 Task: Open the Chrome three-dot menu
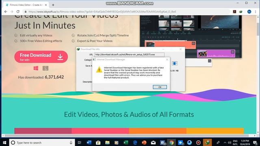[256, 12]
